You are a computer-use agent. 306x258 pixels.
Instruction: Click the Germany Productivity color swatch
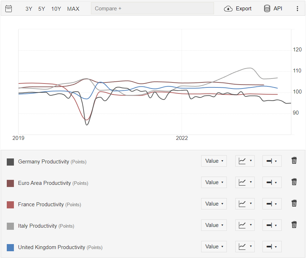click(10, 162)
